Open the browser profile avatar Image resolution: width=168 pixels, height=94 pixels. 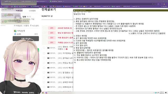click(164, 4)
